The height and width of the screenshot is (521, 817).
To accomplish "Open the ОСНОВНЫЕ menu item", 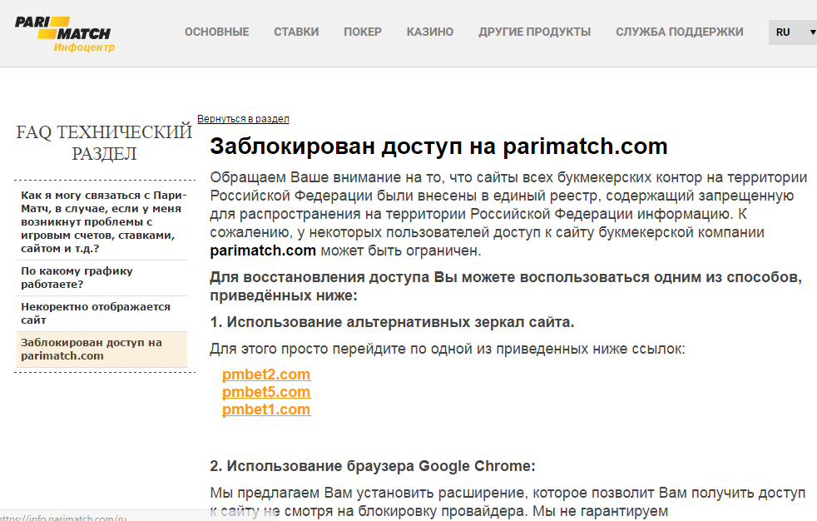I will tap(217, 32).
